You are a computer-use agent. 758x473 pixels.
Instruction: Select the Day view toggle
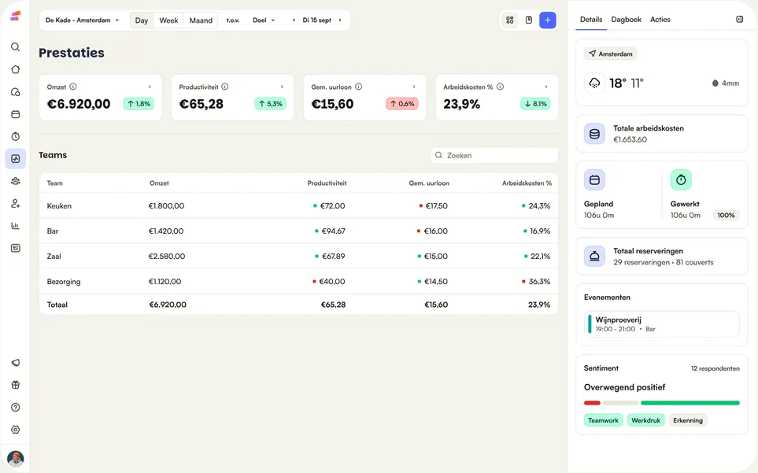[x=142, y=20]
